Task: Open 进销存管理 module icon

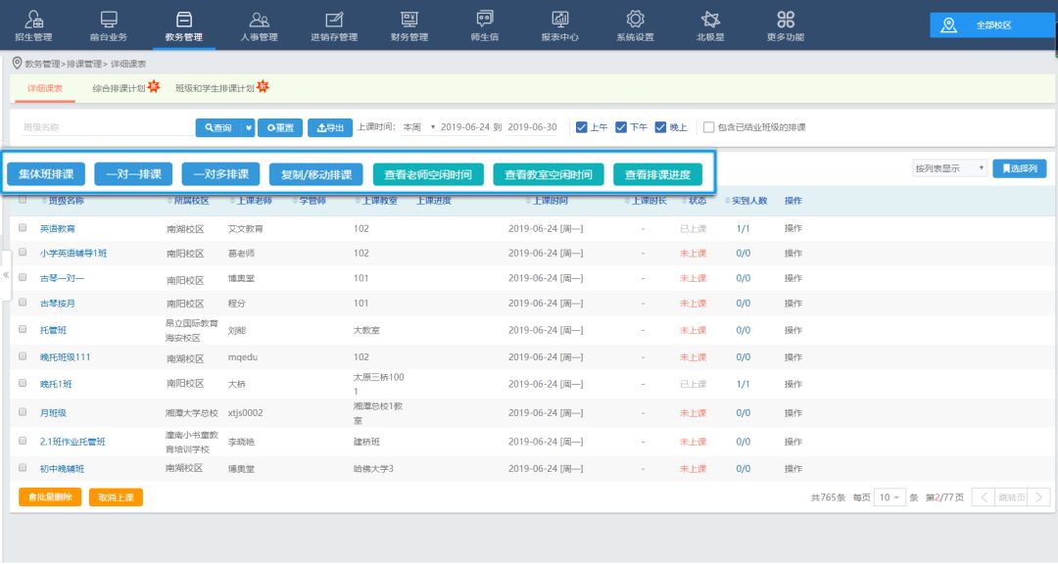Action: pos(334,20)
